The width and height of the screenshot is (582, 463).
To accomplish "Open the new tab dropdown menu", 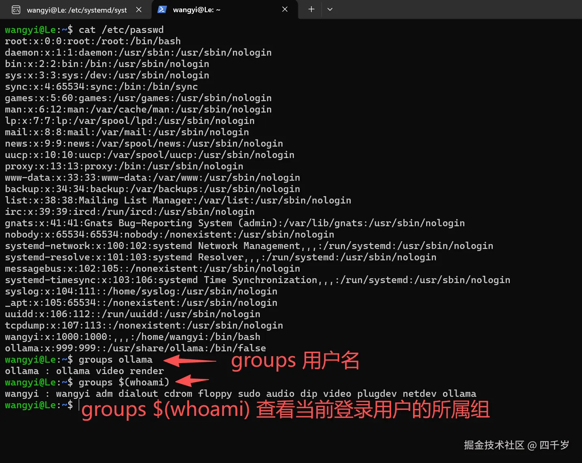I will point(330,9).
